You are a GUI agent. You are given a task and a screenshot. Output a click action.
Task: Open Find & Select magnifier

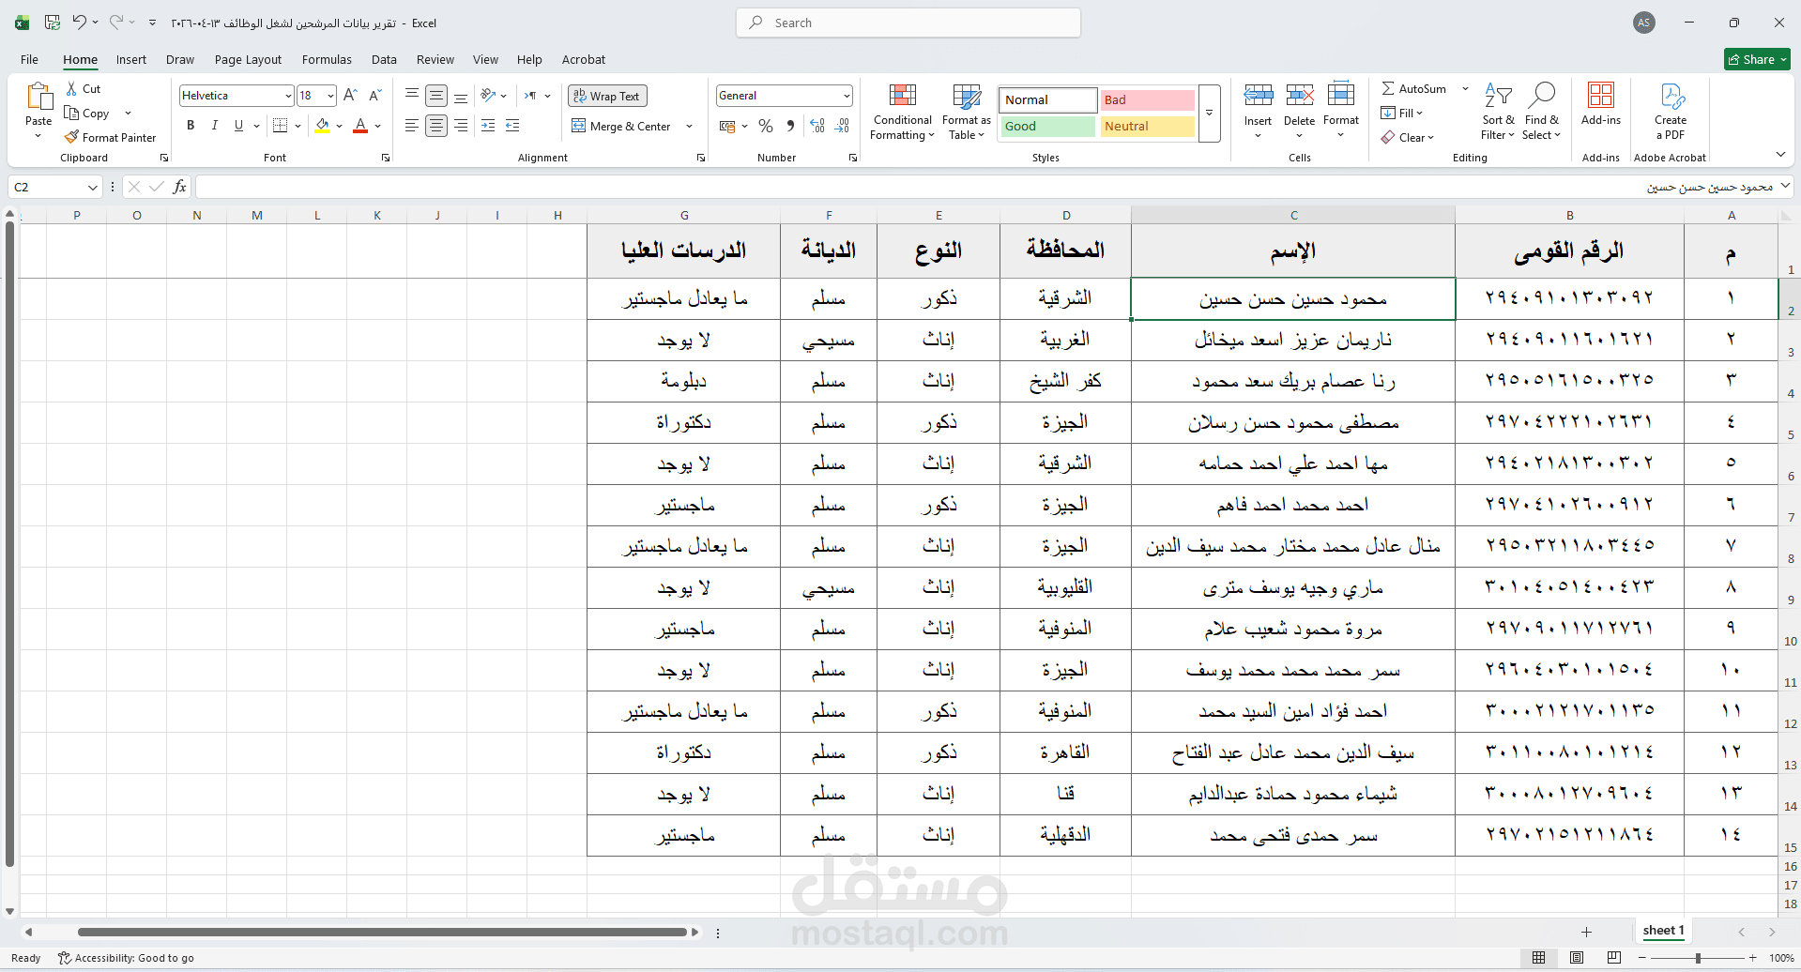[x=1541, y=111]
